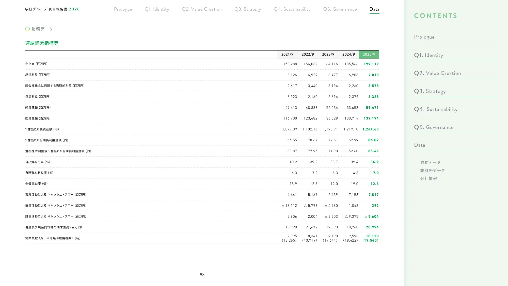Viewport: 508px width, 286px height.
Task: Click the 139,194 total assets value
Action: (x=371, y=118)
